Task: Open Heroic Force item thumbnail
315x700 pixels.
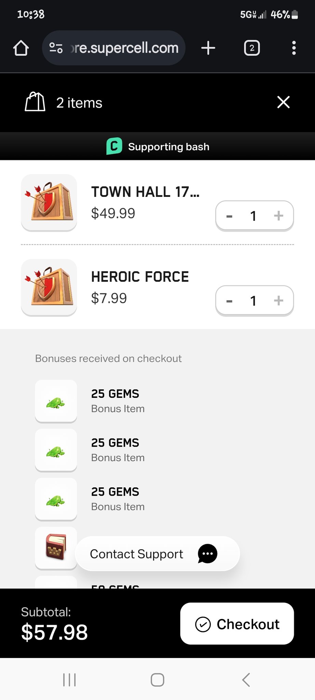Action: (49, 287)
